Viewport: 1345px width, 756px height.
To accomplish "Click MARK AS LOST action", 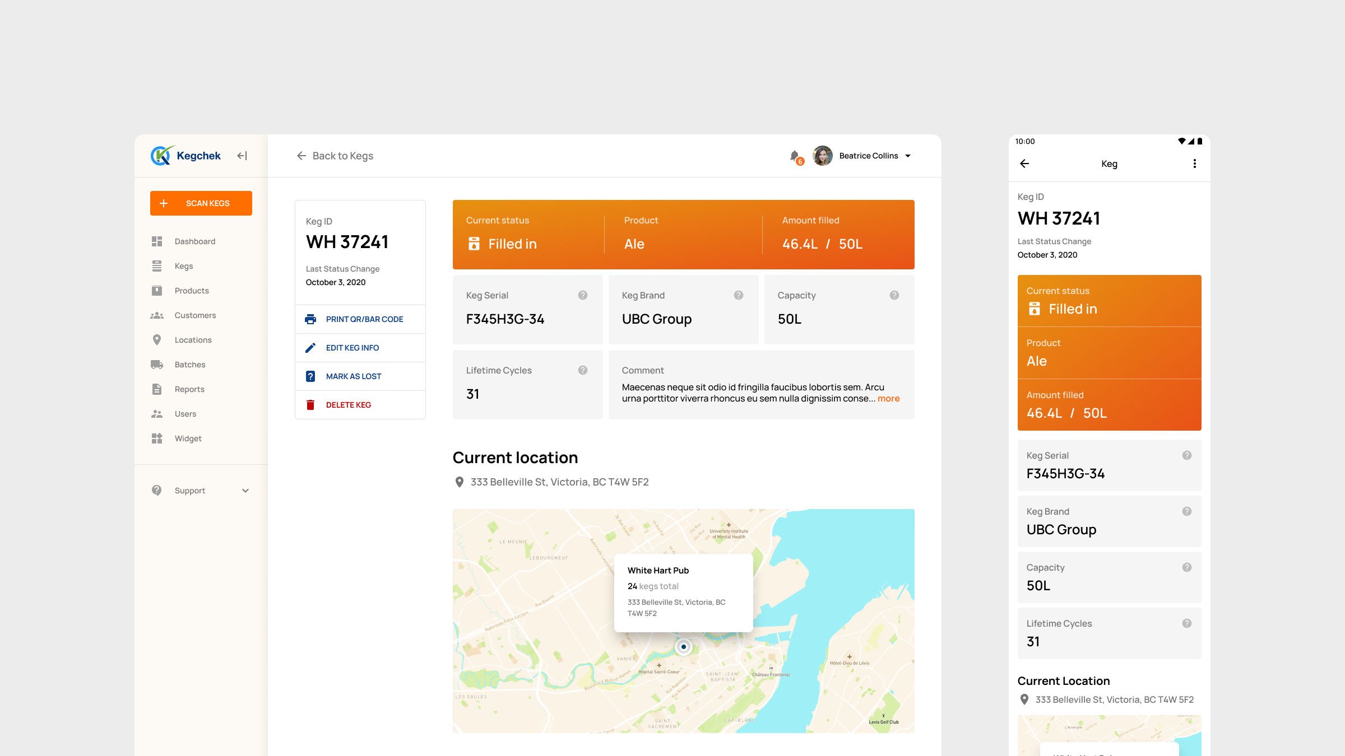I will (x=353, y=376).
